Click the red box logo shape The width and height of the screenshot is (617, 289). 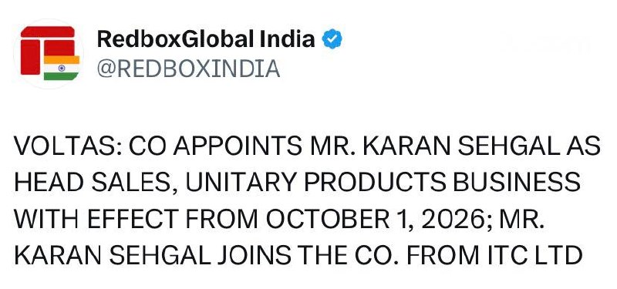(48, 50)
